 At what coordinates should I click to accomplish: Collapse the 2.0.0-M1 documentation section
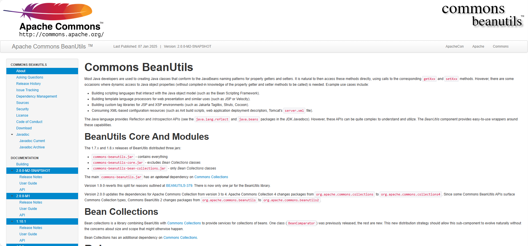coord(12,196)
